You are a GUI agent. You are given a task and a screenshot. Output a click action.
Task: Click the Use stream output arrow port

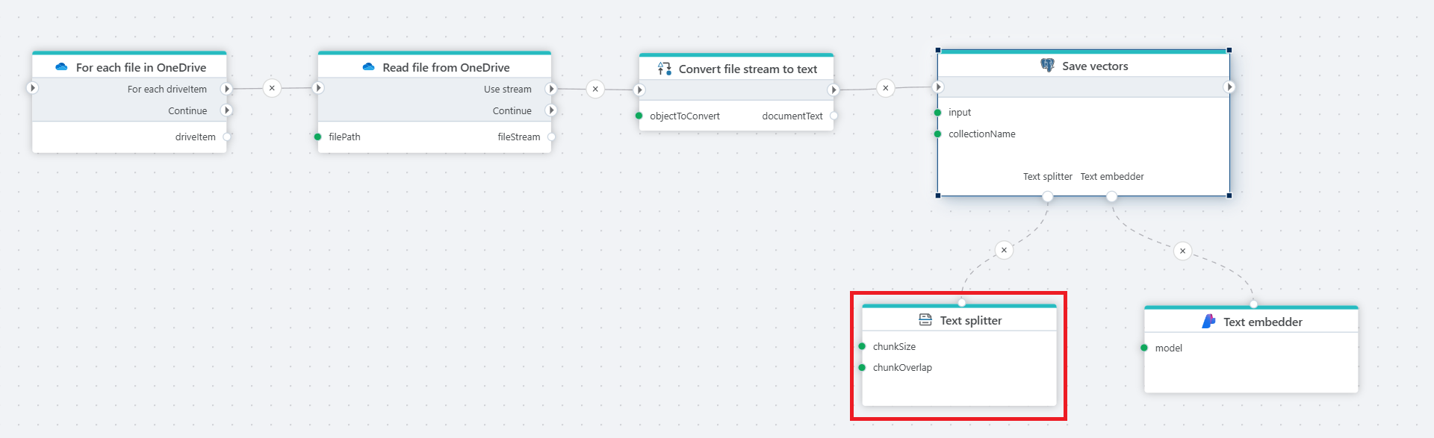[x=551, y=89]
